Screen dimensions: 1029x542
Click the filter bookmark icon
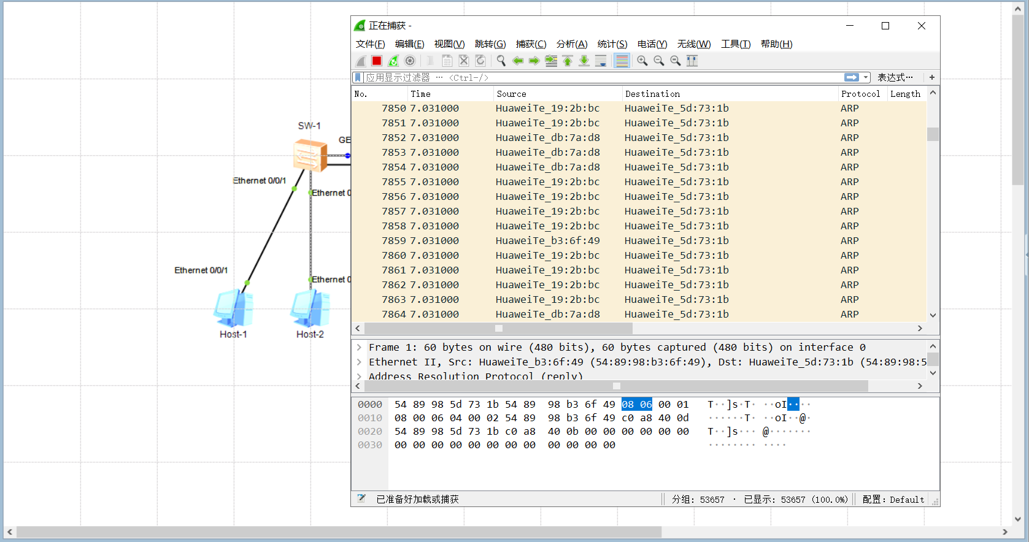[358, 77]
